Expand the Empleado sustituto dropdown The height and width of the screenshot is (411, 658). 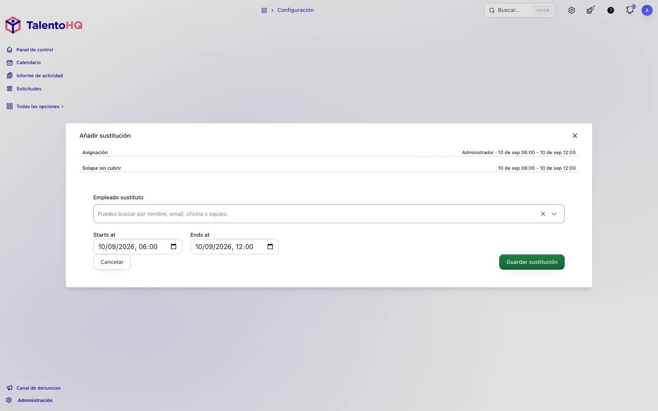[554, 214]
